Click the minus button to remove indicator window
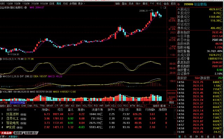Image resolution: width=224 pixels, height=139 pixels. pos(174,106)
